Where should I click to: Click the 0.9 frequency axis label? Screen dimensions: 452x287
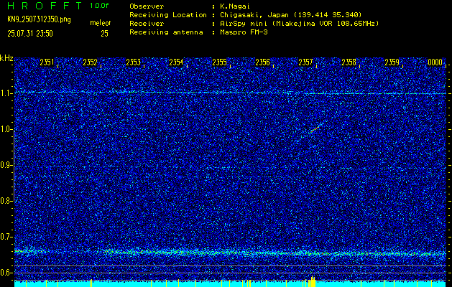click(x=6, y=165)
